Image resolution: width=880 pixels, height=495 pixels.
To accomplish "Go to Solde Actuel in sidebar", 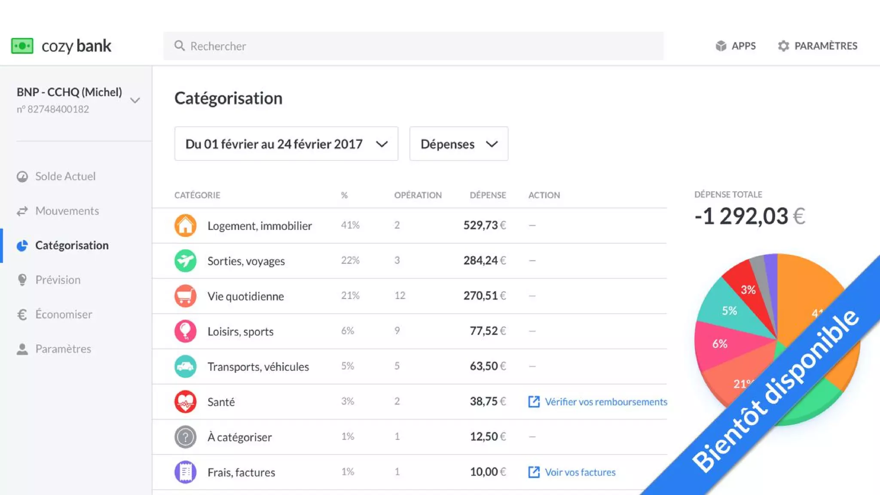I will click(x=65, y=176).
